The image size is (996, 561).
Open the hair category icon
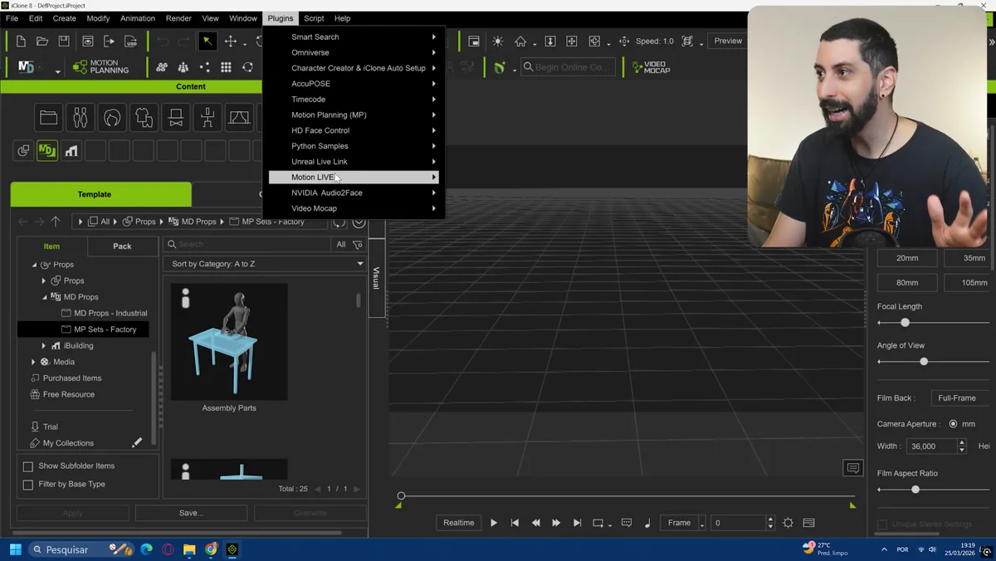112,117
